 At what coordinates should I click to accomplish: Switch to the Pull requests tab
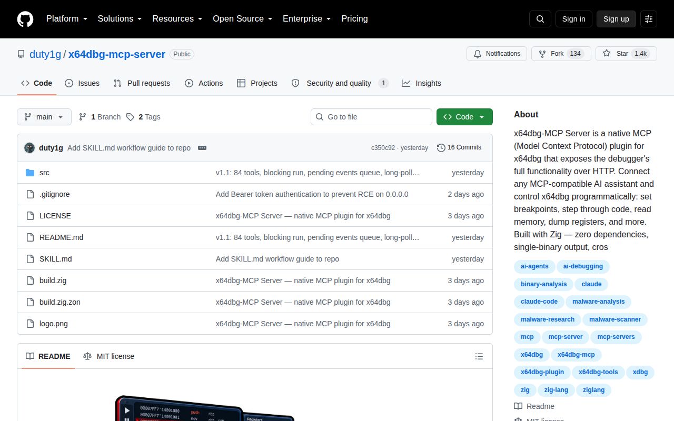pyautogui.click(x=142, y=83)
